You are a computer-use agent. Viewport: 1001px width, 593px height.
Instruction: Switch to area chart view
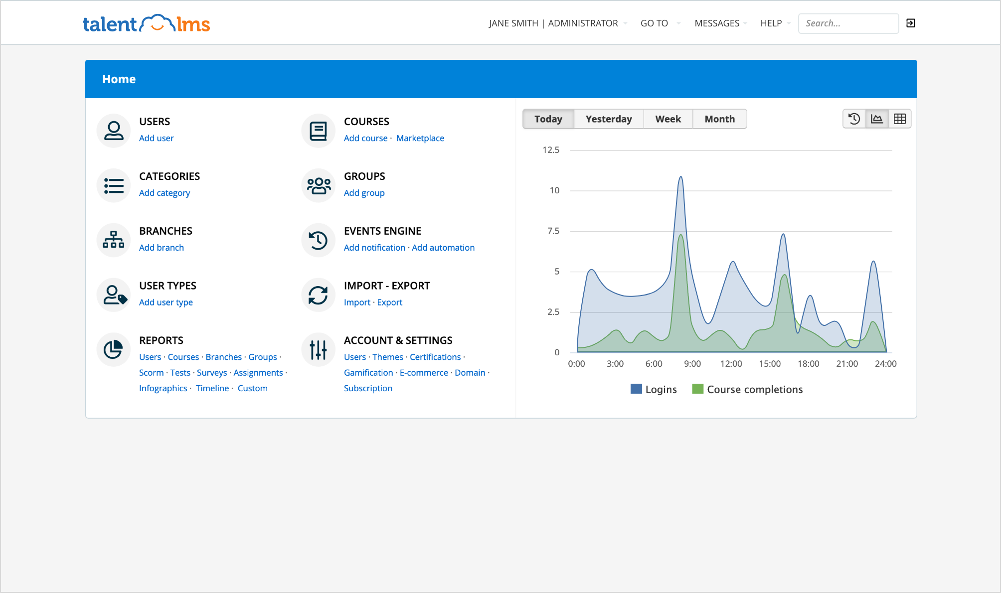click(x=877, y=119)
